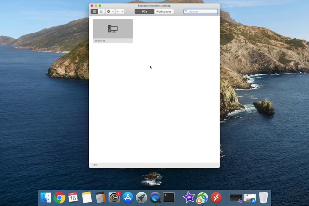The width and height of the screenshot is (309, 206).
Task: Click into the Search field
Action: pyautogui.click(x=201, y=12)
